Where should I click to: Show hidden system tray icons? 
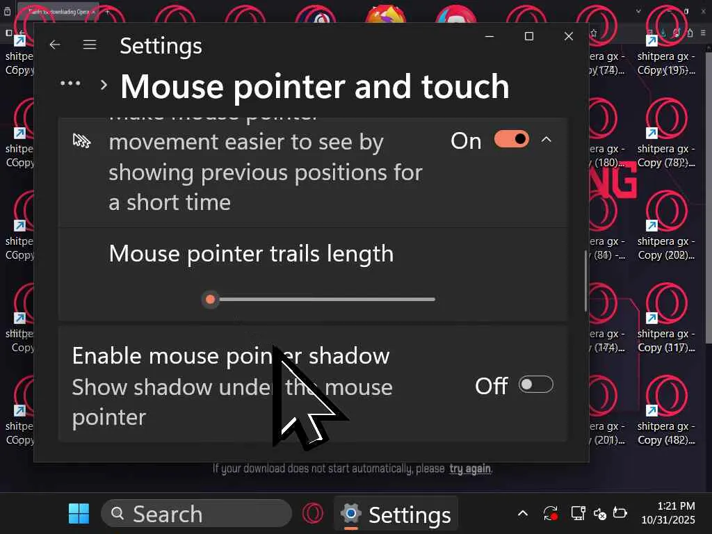[x=523, y=514]
